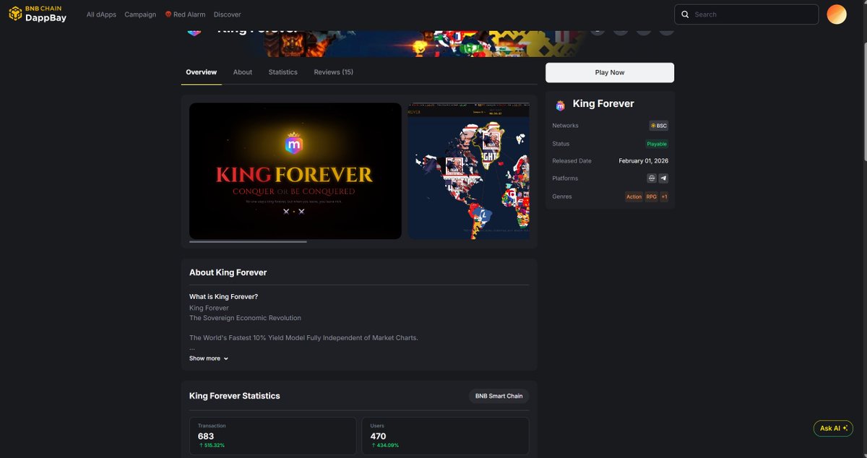This screenshot has width=867, height=458.
Task: Click the "Genres" label
Action: coord(562,196)
